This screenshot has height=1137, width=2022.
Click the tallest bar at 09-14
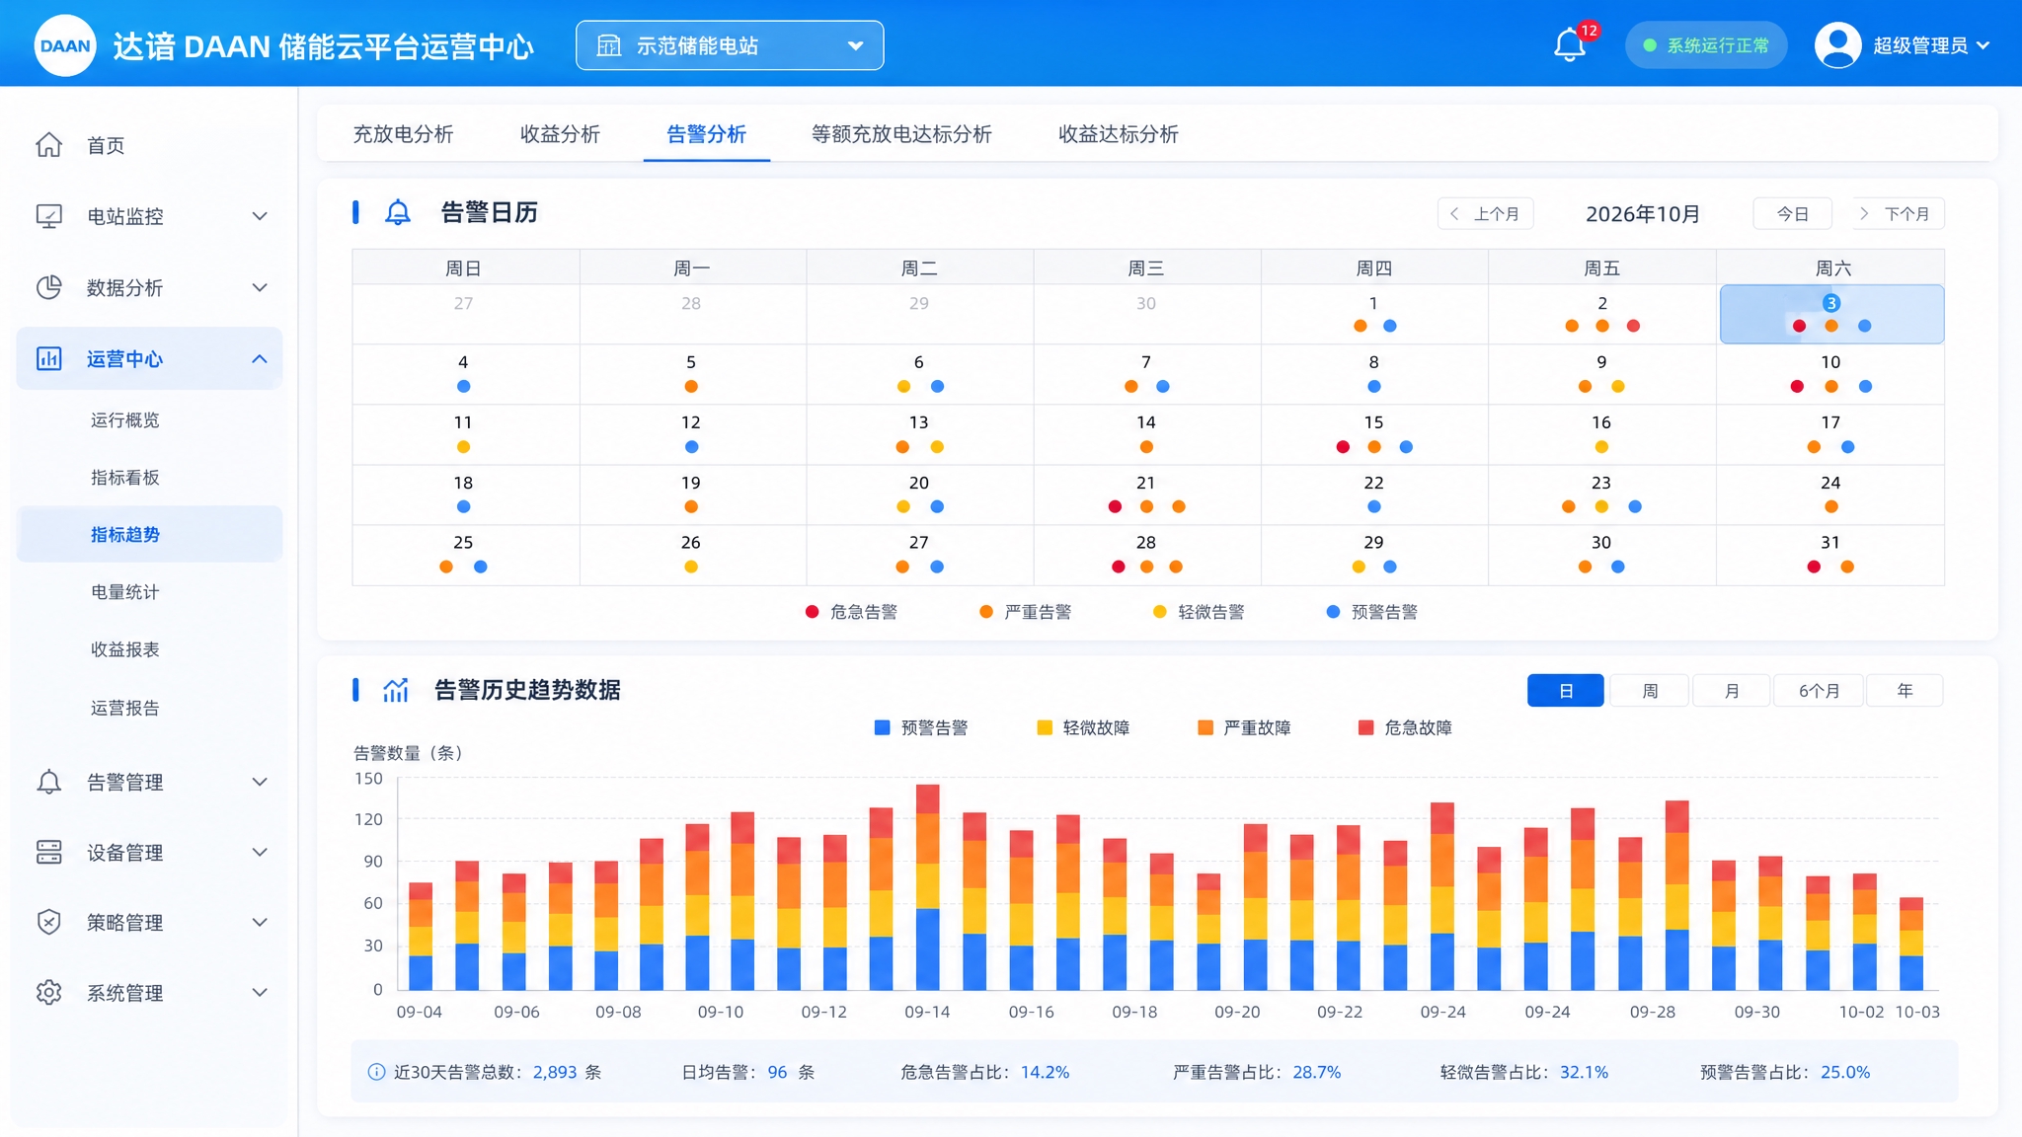[928, 886]
